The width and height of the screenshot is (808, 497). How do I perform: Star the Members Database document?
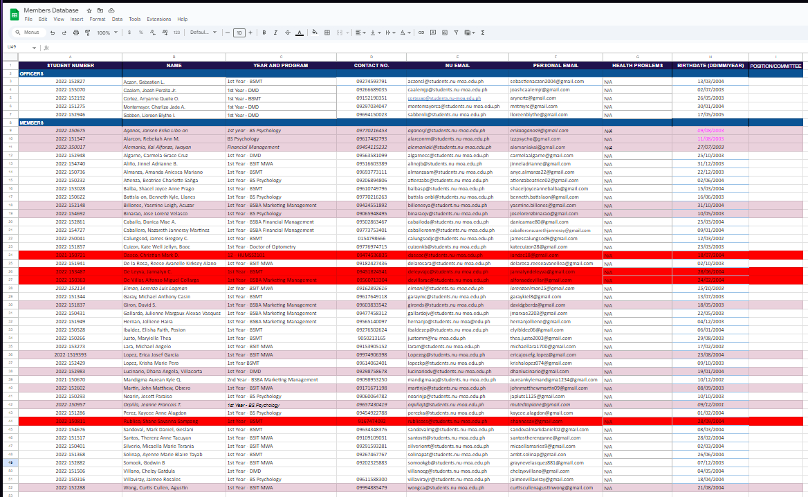89,10
